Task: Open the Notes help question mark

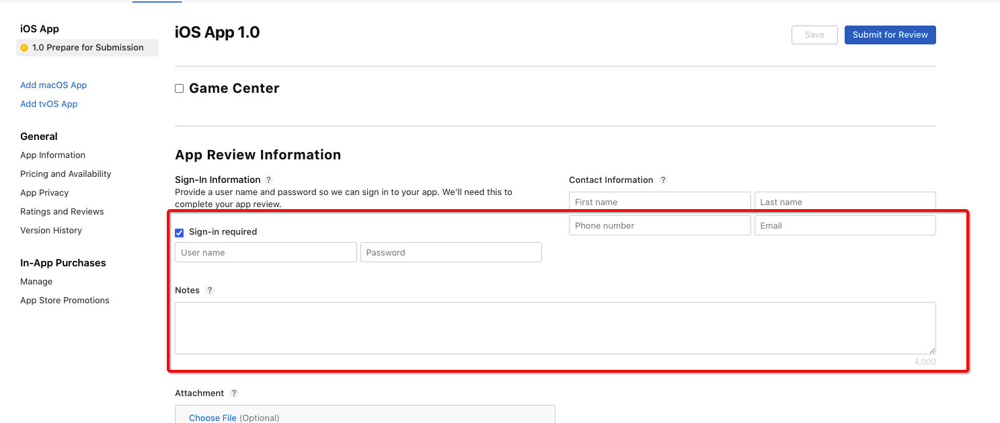Action: [x=210, y=291]
